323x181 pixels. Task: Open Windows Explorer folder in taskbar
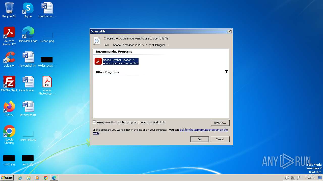tap(29, 178)
